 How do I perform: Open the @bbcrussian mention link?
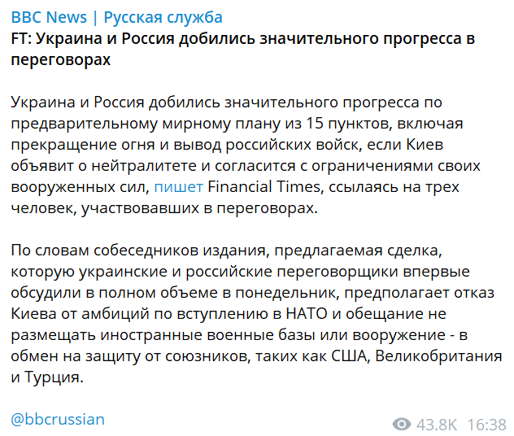click(58, 419)
